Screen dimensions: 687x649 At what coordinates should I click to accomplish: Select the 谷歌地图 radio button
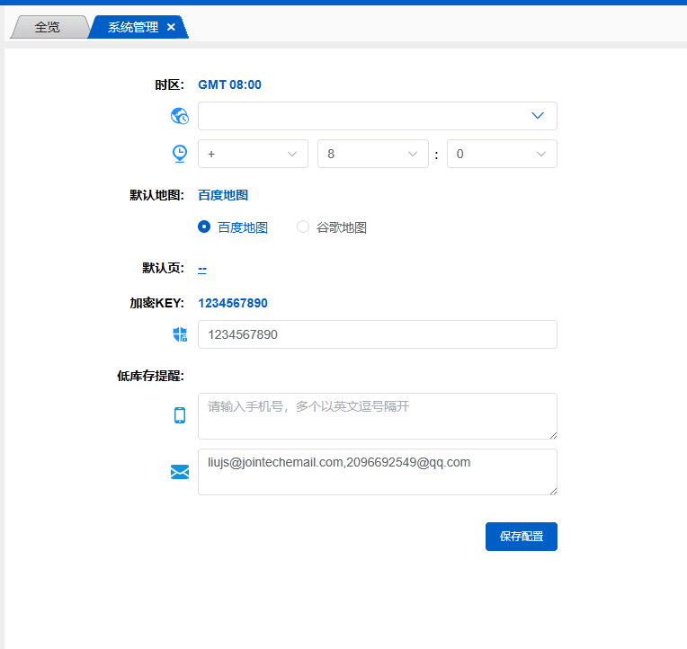tap(303, 227)
